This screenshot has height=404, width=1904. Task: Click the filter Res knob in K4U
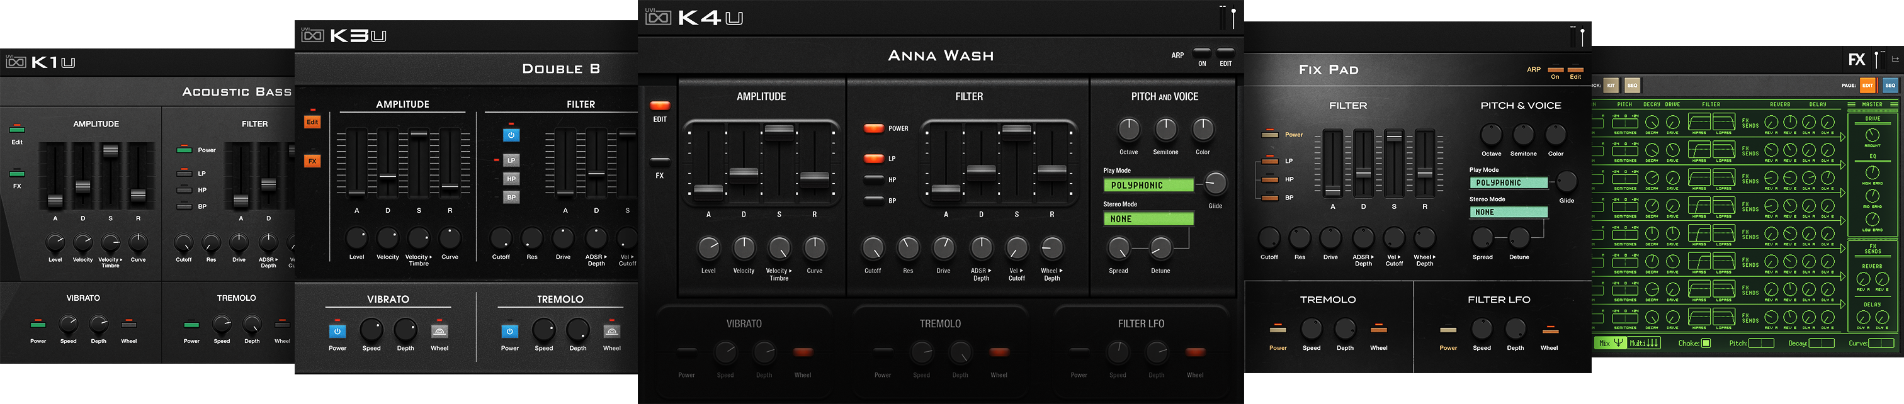[908, 248]
